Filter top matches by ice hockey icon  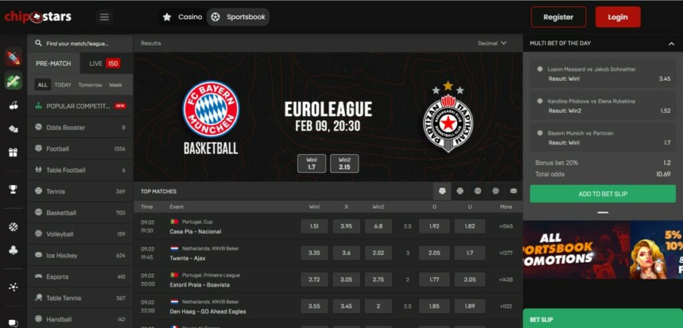coord(514,191)
